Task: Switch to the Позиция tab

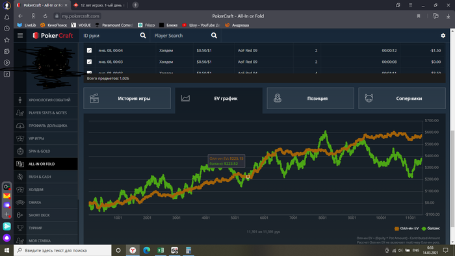Action: pyautogui.click(x=311, y=99)
